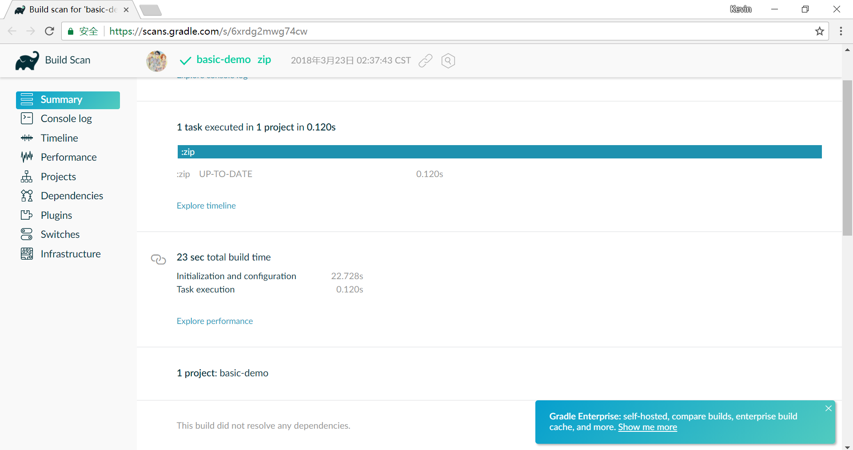Click the Gradle elephant Build Scan logo

point(27,61)
